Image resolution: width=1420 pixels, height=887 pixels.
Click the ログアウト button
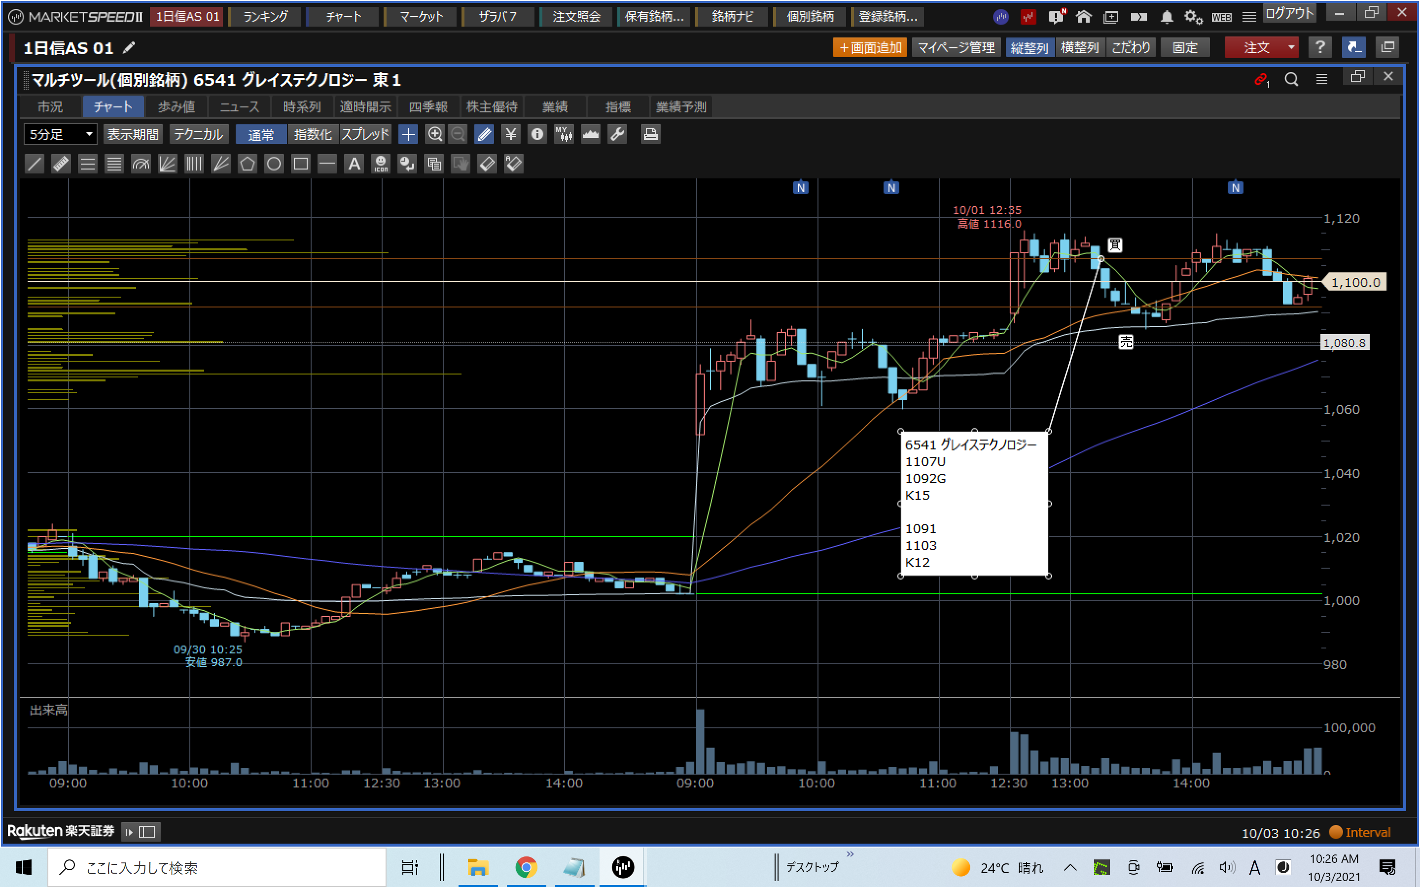pos(1289,13)
